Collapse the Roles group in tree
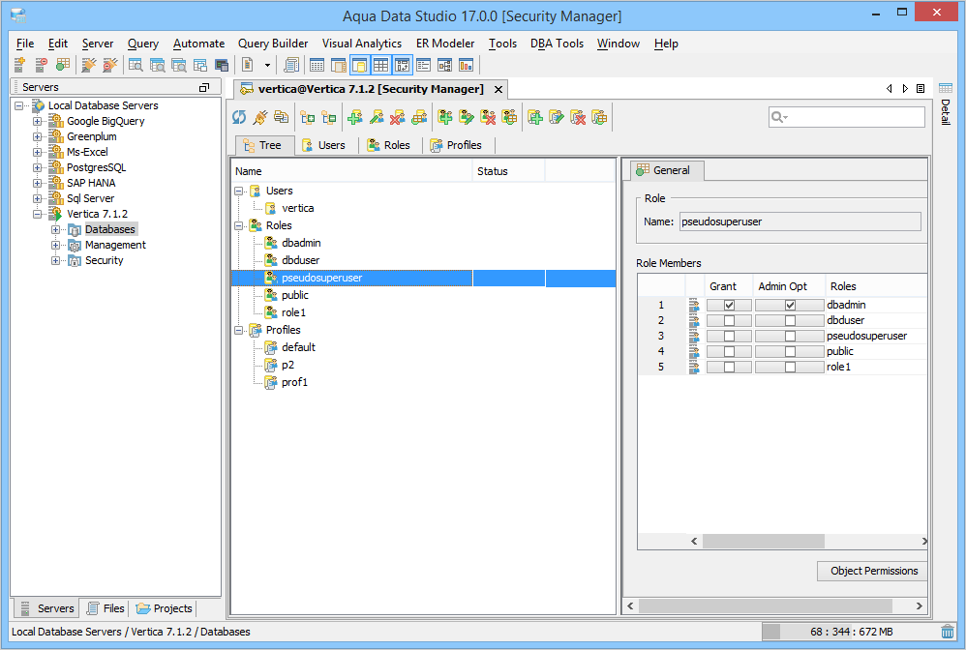 point(239,226)
